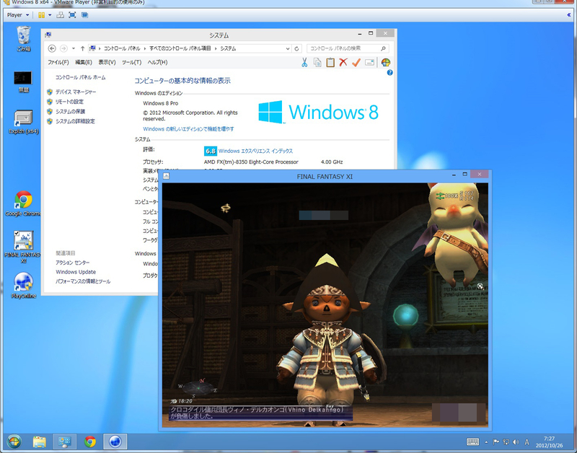
Task: Open Action Center flag in the system tray
Action: point(496,442)
